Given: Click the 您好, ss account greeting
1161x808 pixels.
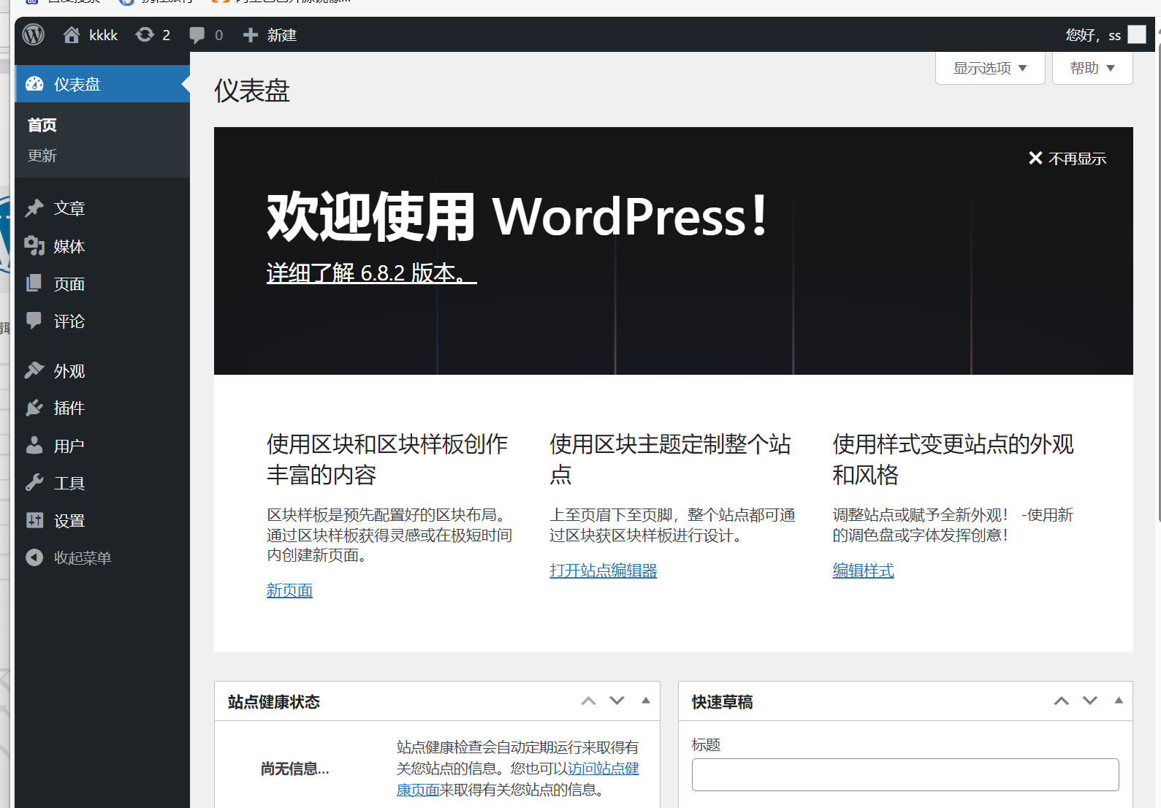Looking at the screenshot, I should 1093,35.
